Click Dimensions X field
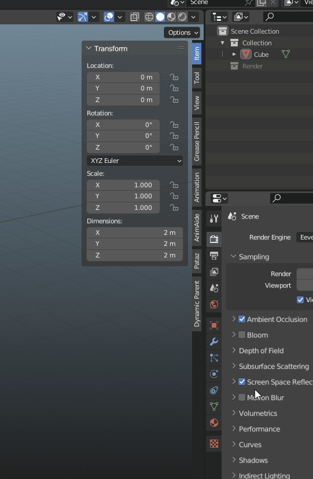Screen dimensions: 313x479 pyautogui.click(x=135, y=233)
